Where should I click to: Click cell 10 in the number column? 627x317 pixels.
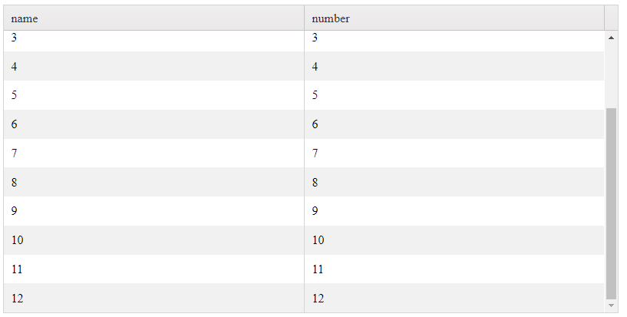454,240
